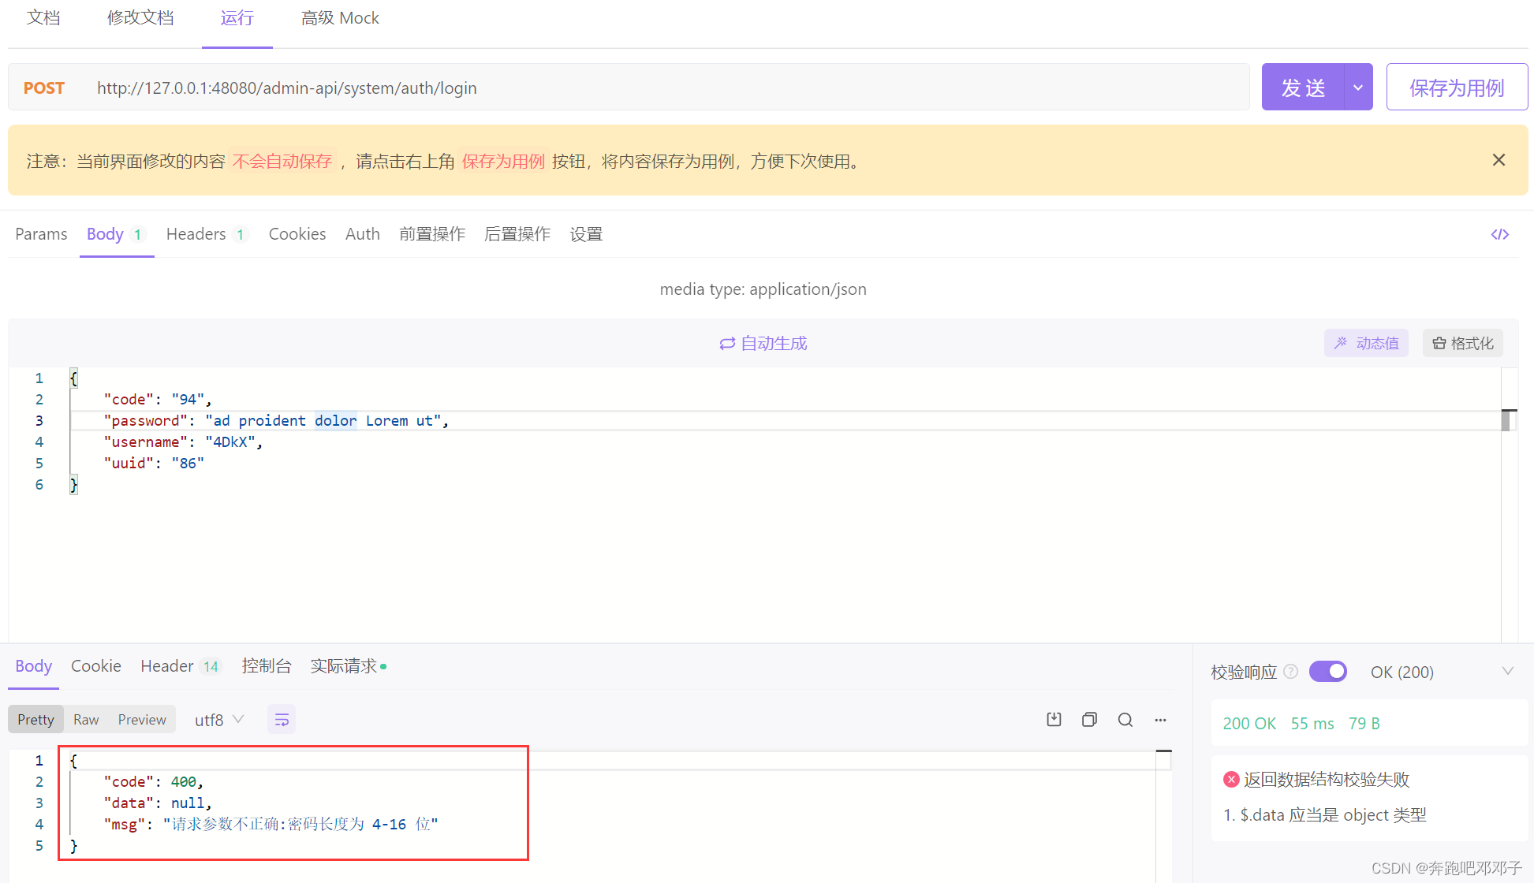Select the response Body tab
1534x883 pixels.
[x=33, y=666]
